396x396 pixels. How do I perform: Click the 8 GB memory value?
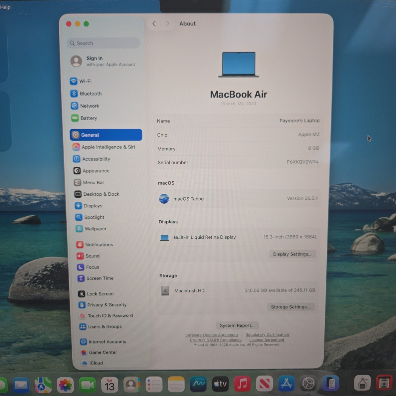[313, 148]
